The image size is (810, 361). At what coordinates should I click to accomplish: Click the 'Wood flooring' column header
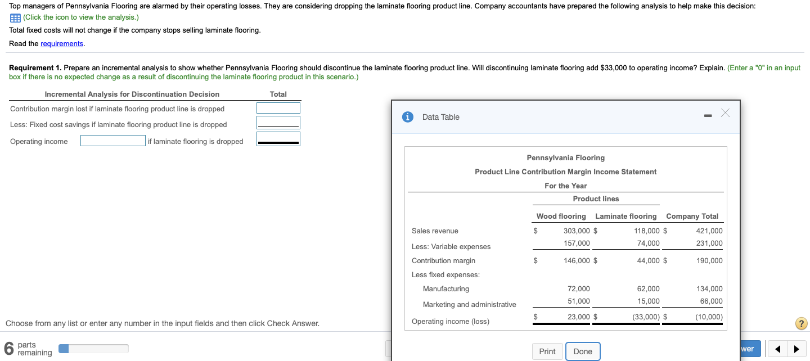coord(561,216)
